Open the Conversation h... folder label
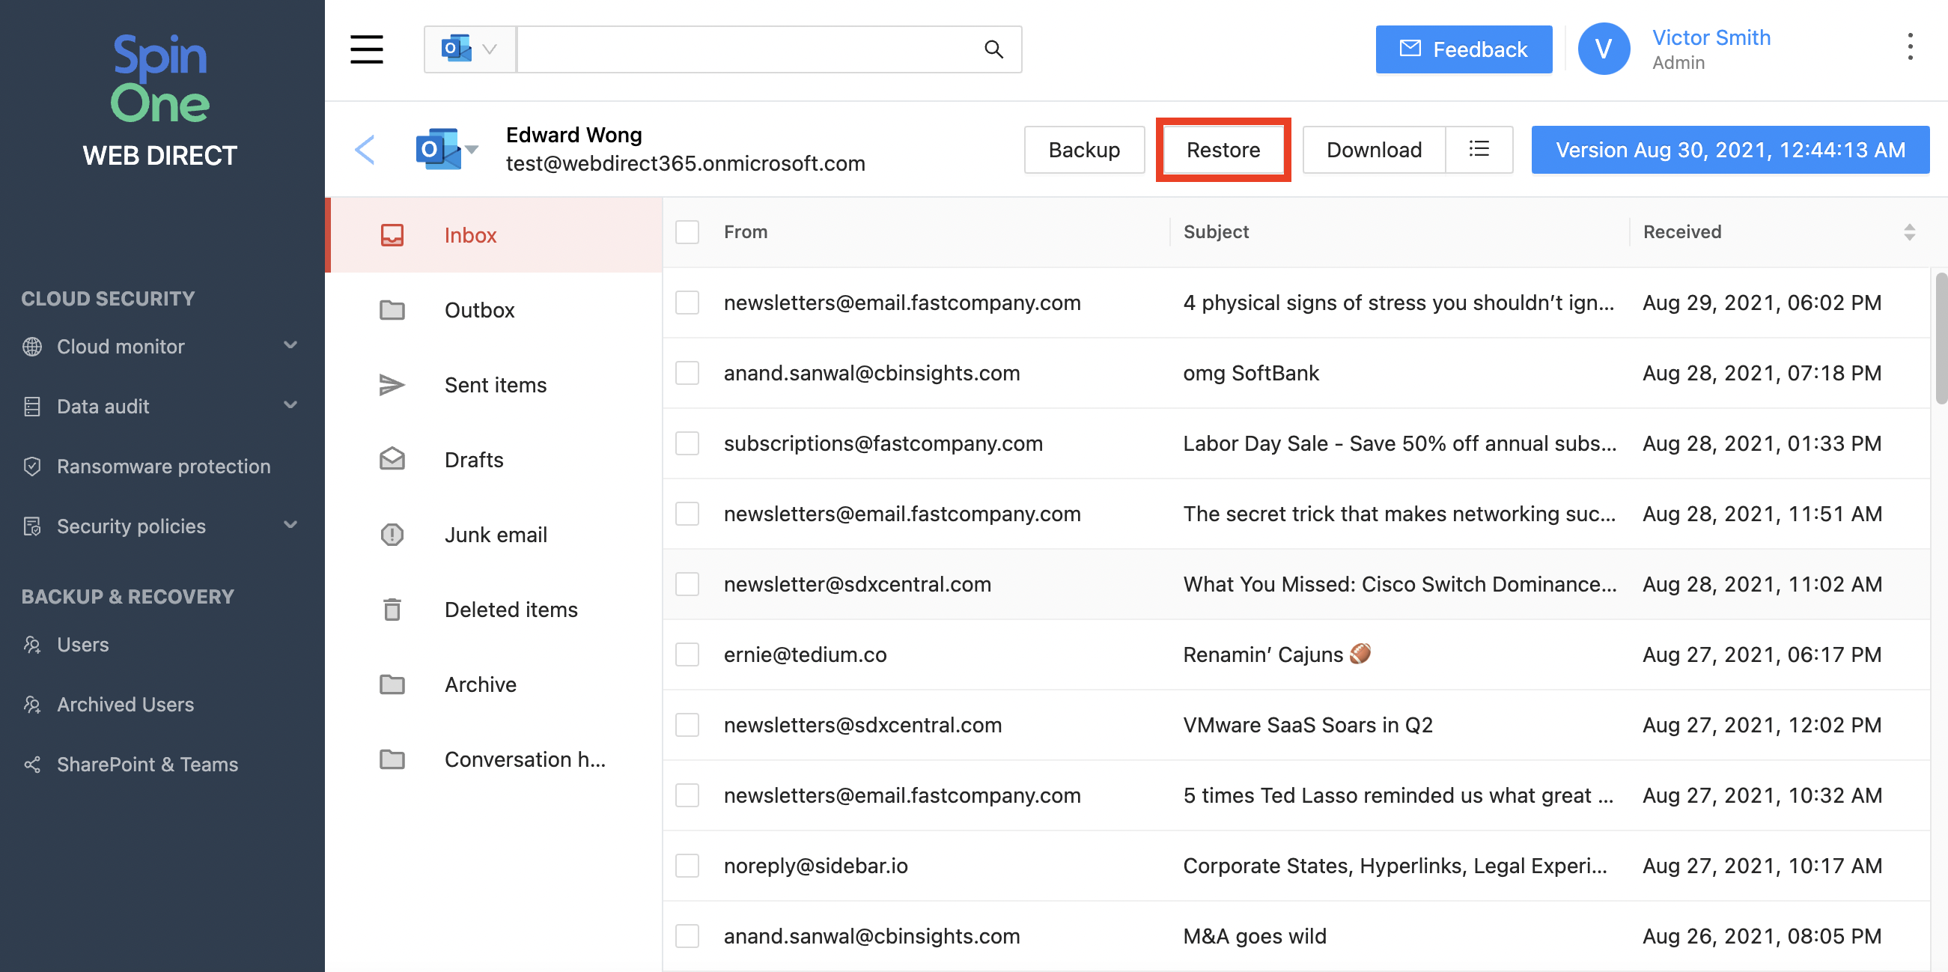Image resolution: width=1948 pixels, height=972 pixels. click(525, 759)
